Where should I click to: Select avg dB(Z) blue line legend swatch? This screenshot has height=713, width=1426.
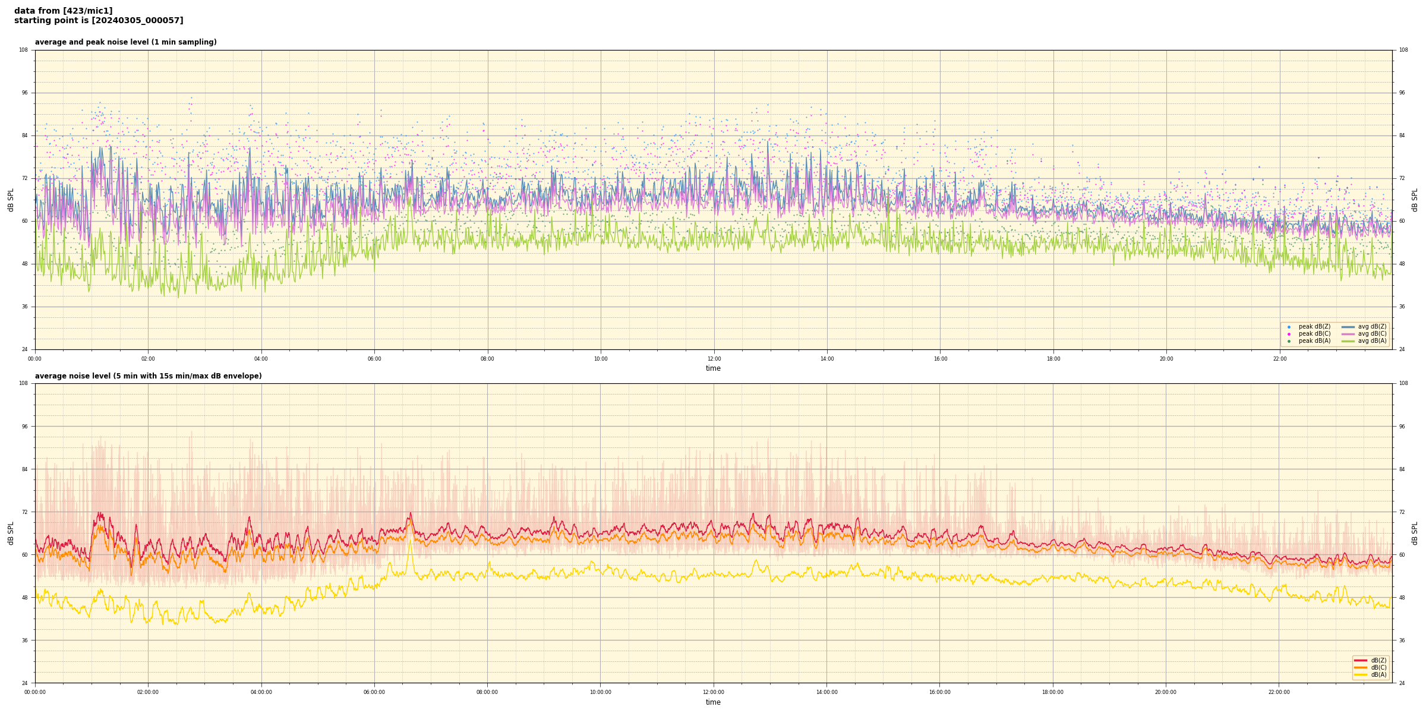[x=1348, y=327]
